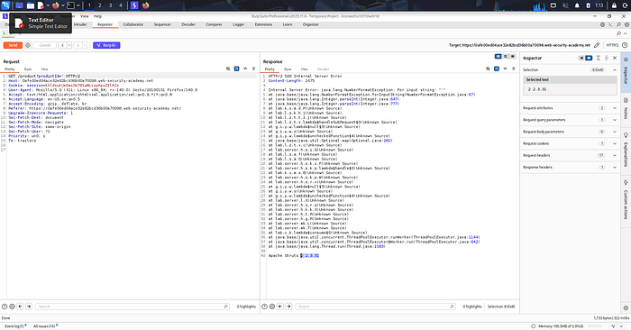Click Inspector collapse-all sections icon

click(607, 58)
